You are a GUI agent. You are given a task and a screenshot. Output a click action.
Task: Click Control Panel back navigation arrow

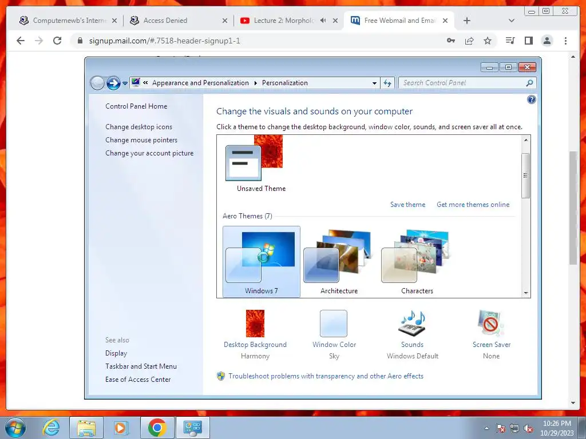pyautogui.click(x=97, y=83)
